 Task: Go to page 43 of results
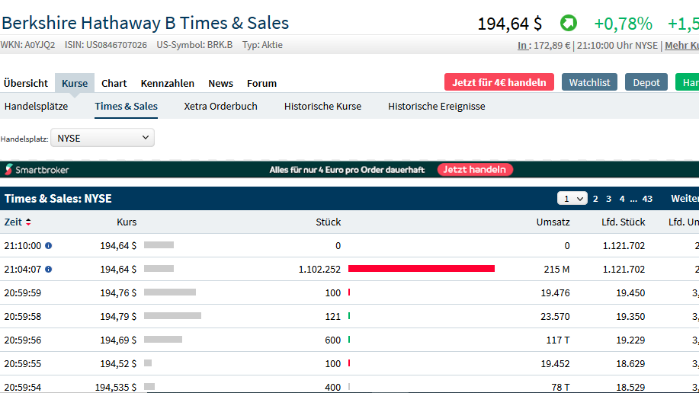tap(647, 199)
